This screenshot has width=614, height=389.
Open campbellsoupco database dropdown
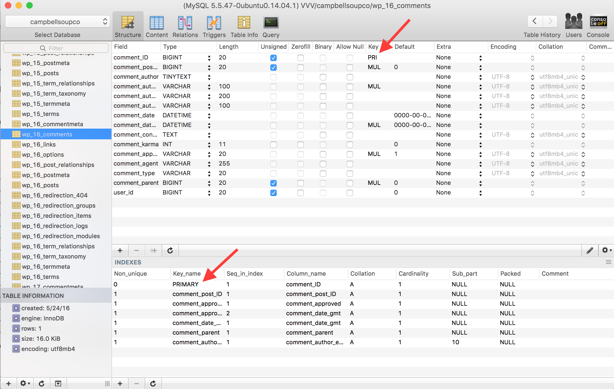[57, 22]
